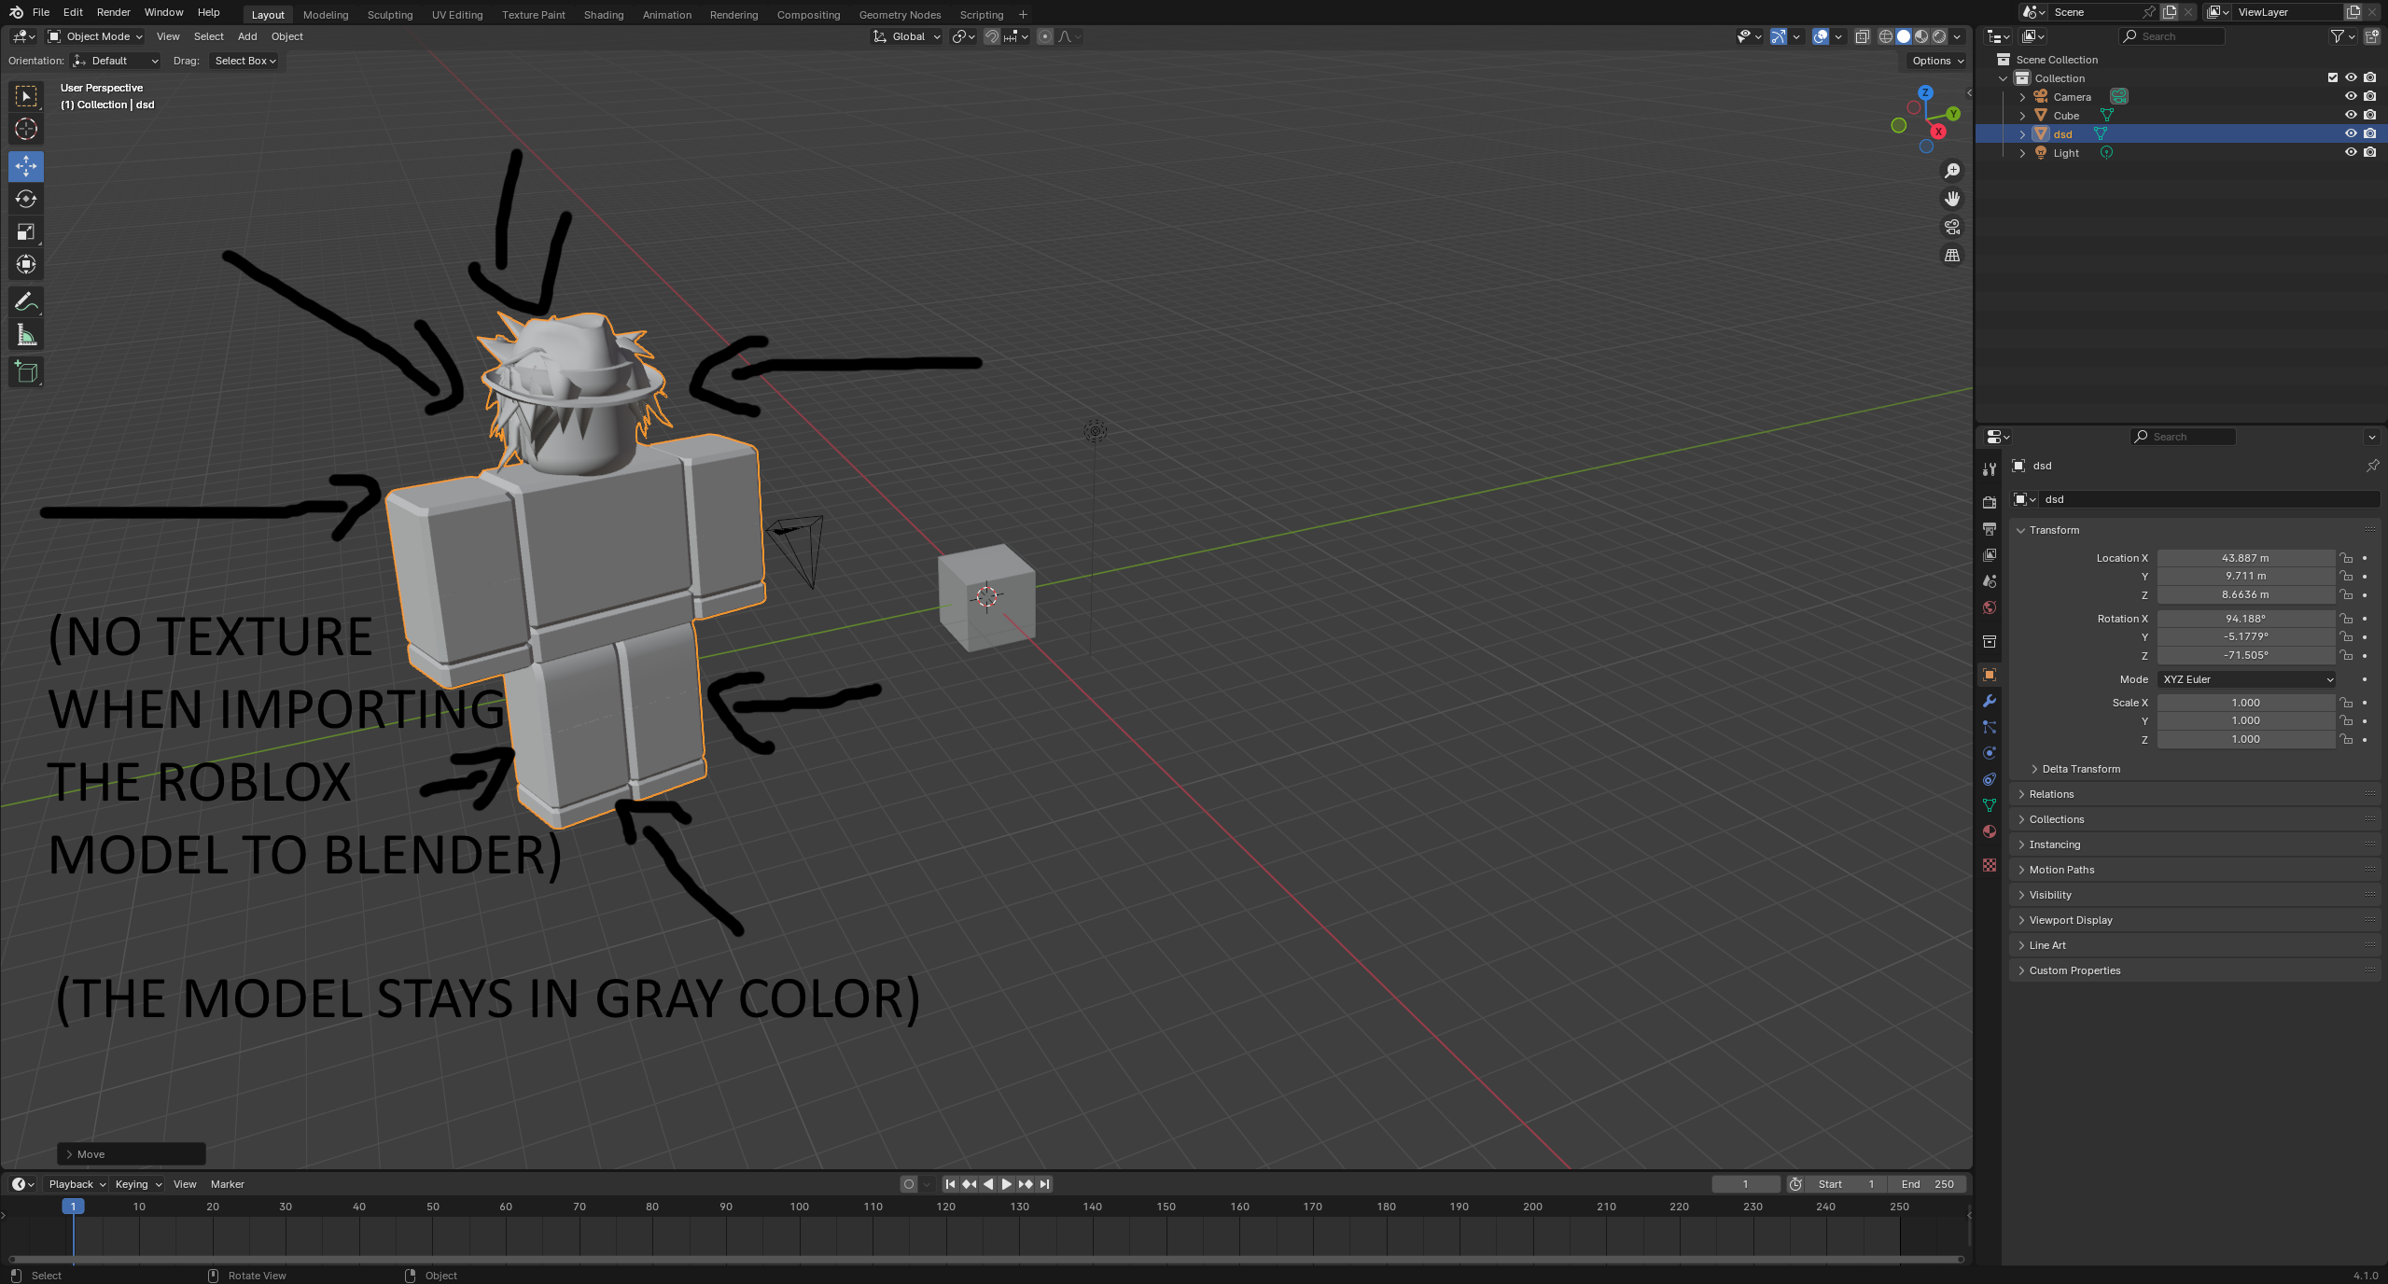Toggle camera view icon
The image size is (2388, 1284).
[1951, 227]
